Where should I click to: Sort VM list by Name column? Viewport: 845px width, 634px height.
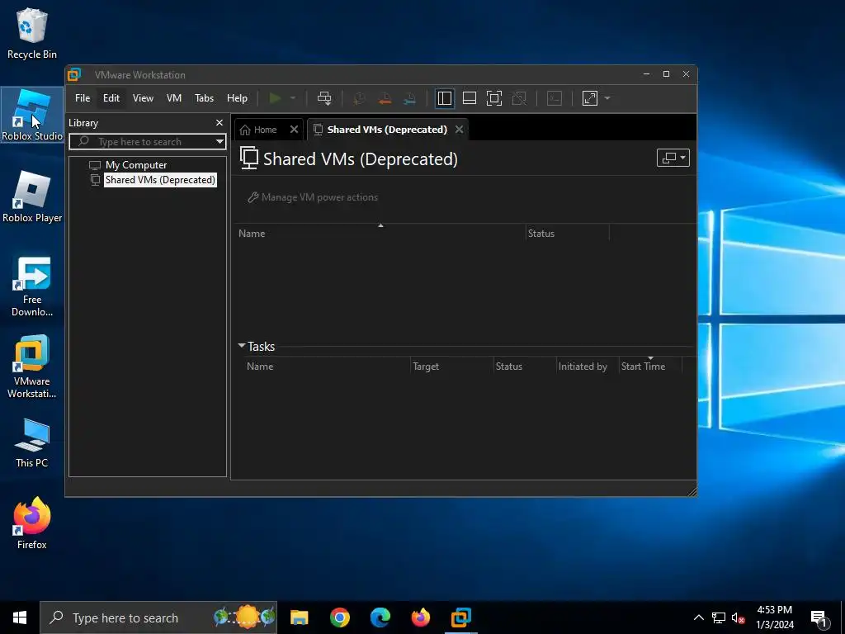click(380, 234)
